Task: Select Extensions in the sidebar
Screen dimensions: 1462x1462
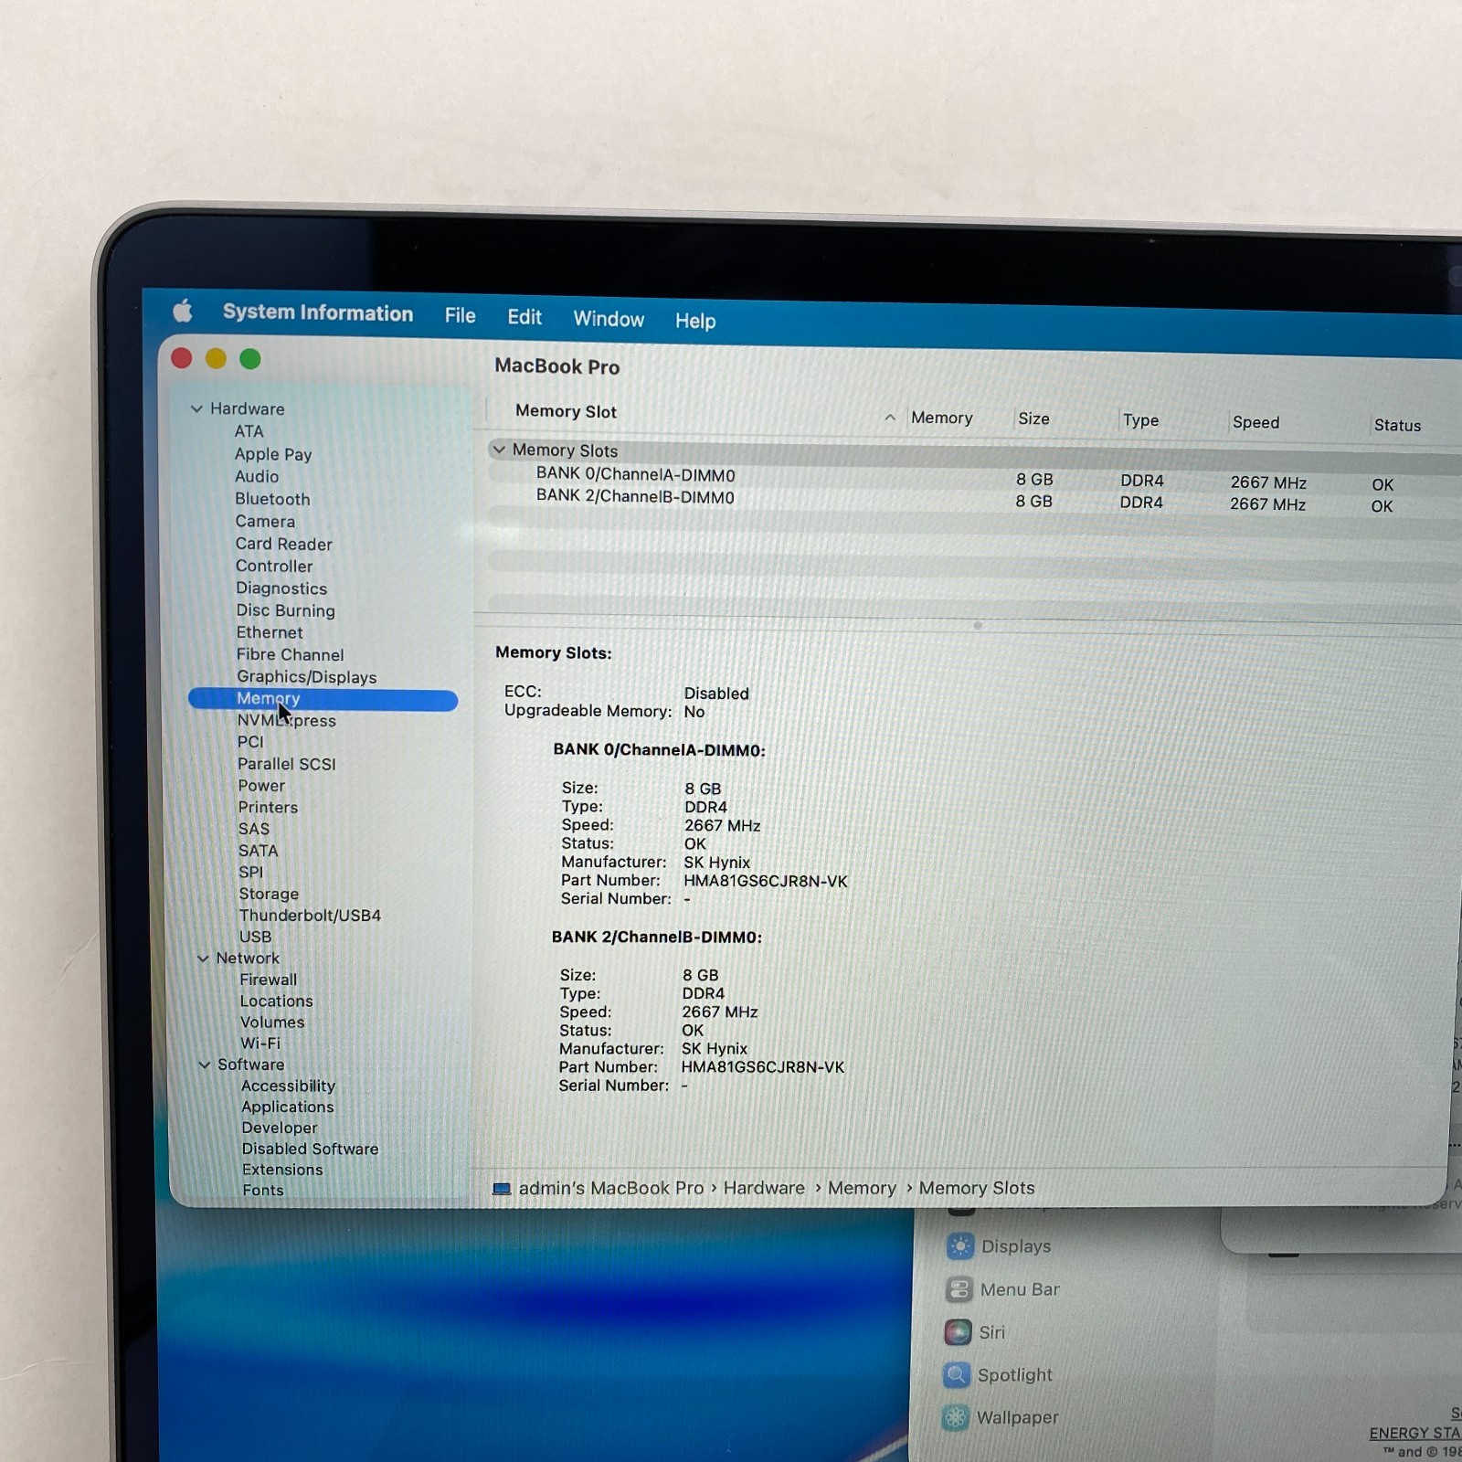Action: click(282, 1170)
